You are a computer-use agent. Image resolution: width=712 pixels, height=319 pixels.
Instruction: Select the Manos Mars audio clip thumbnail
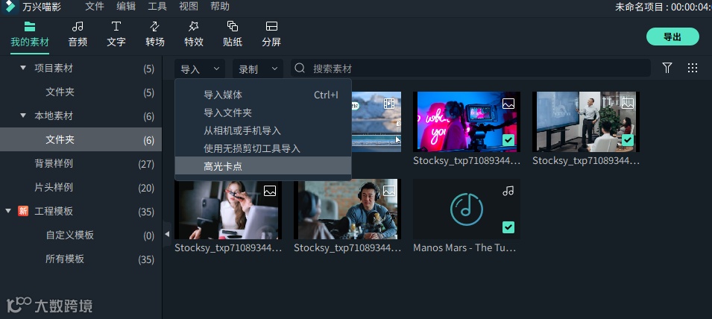pos(467,209)
